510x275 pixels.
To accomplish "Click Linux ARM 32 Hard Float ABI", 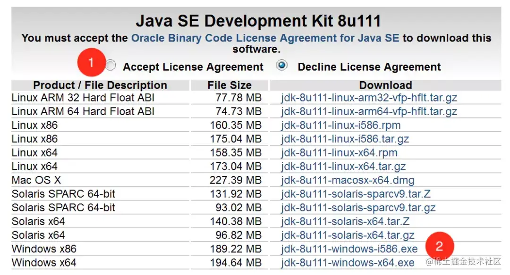I will 83,98.
